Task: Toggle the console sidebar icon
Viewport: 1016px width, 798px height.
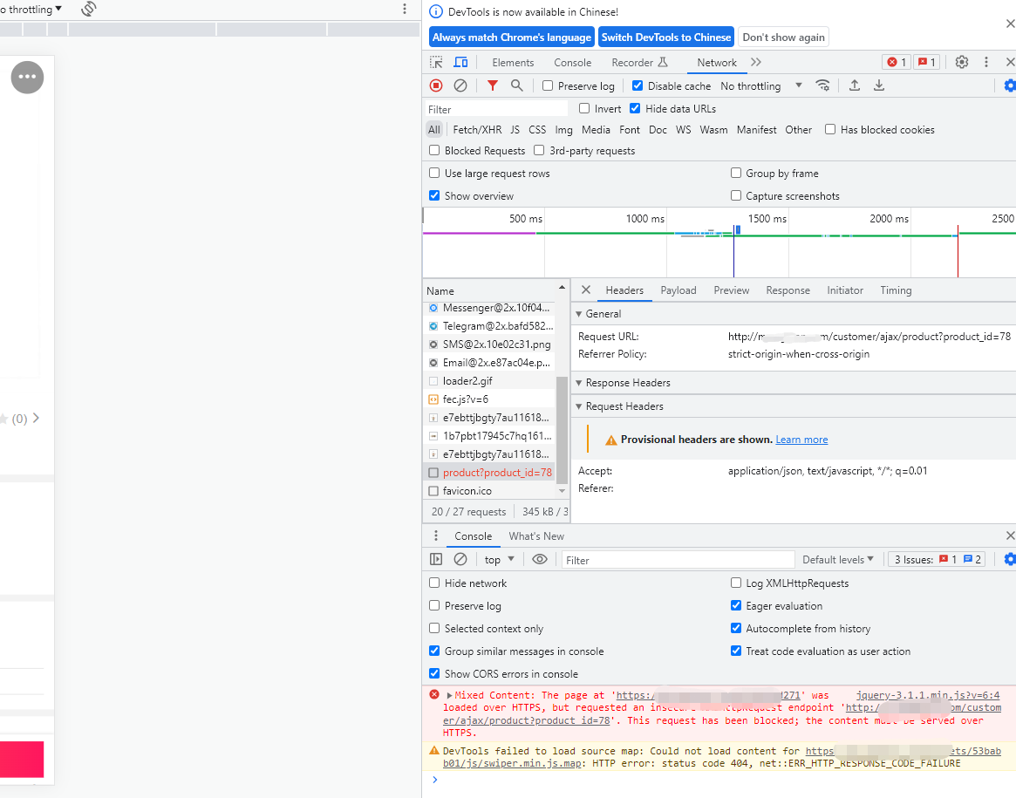Action: pyautogui.click(x=436, y=559)
